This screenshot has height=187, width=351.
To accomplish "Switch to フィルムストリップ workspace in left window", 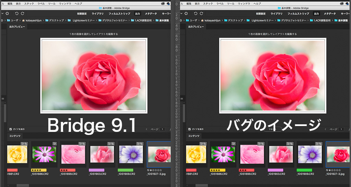I will [x=119, y=14].
